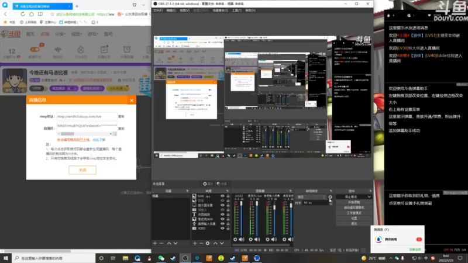The height and width of the screenshot is (263, 468).
Task: Open settings gear of second mixer channel
Action: (251, 239)
